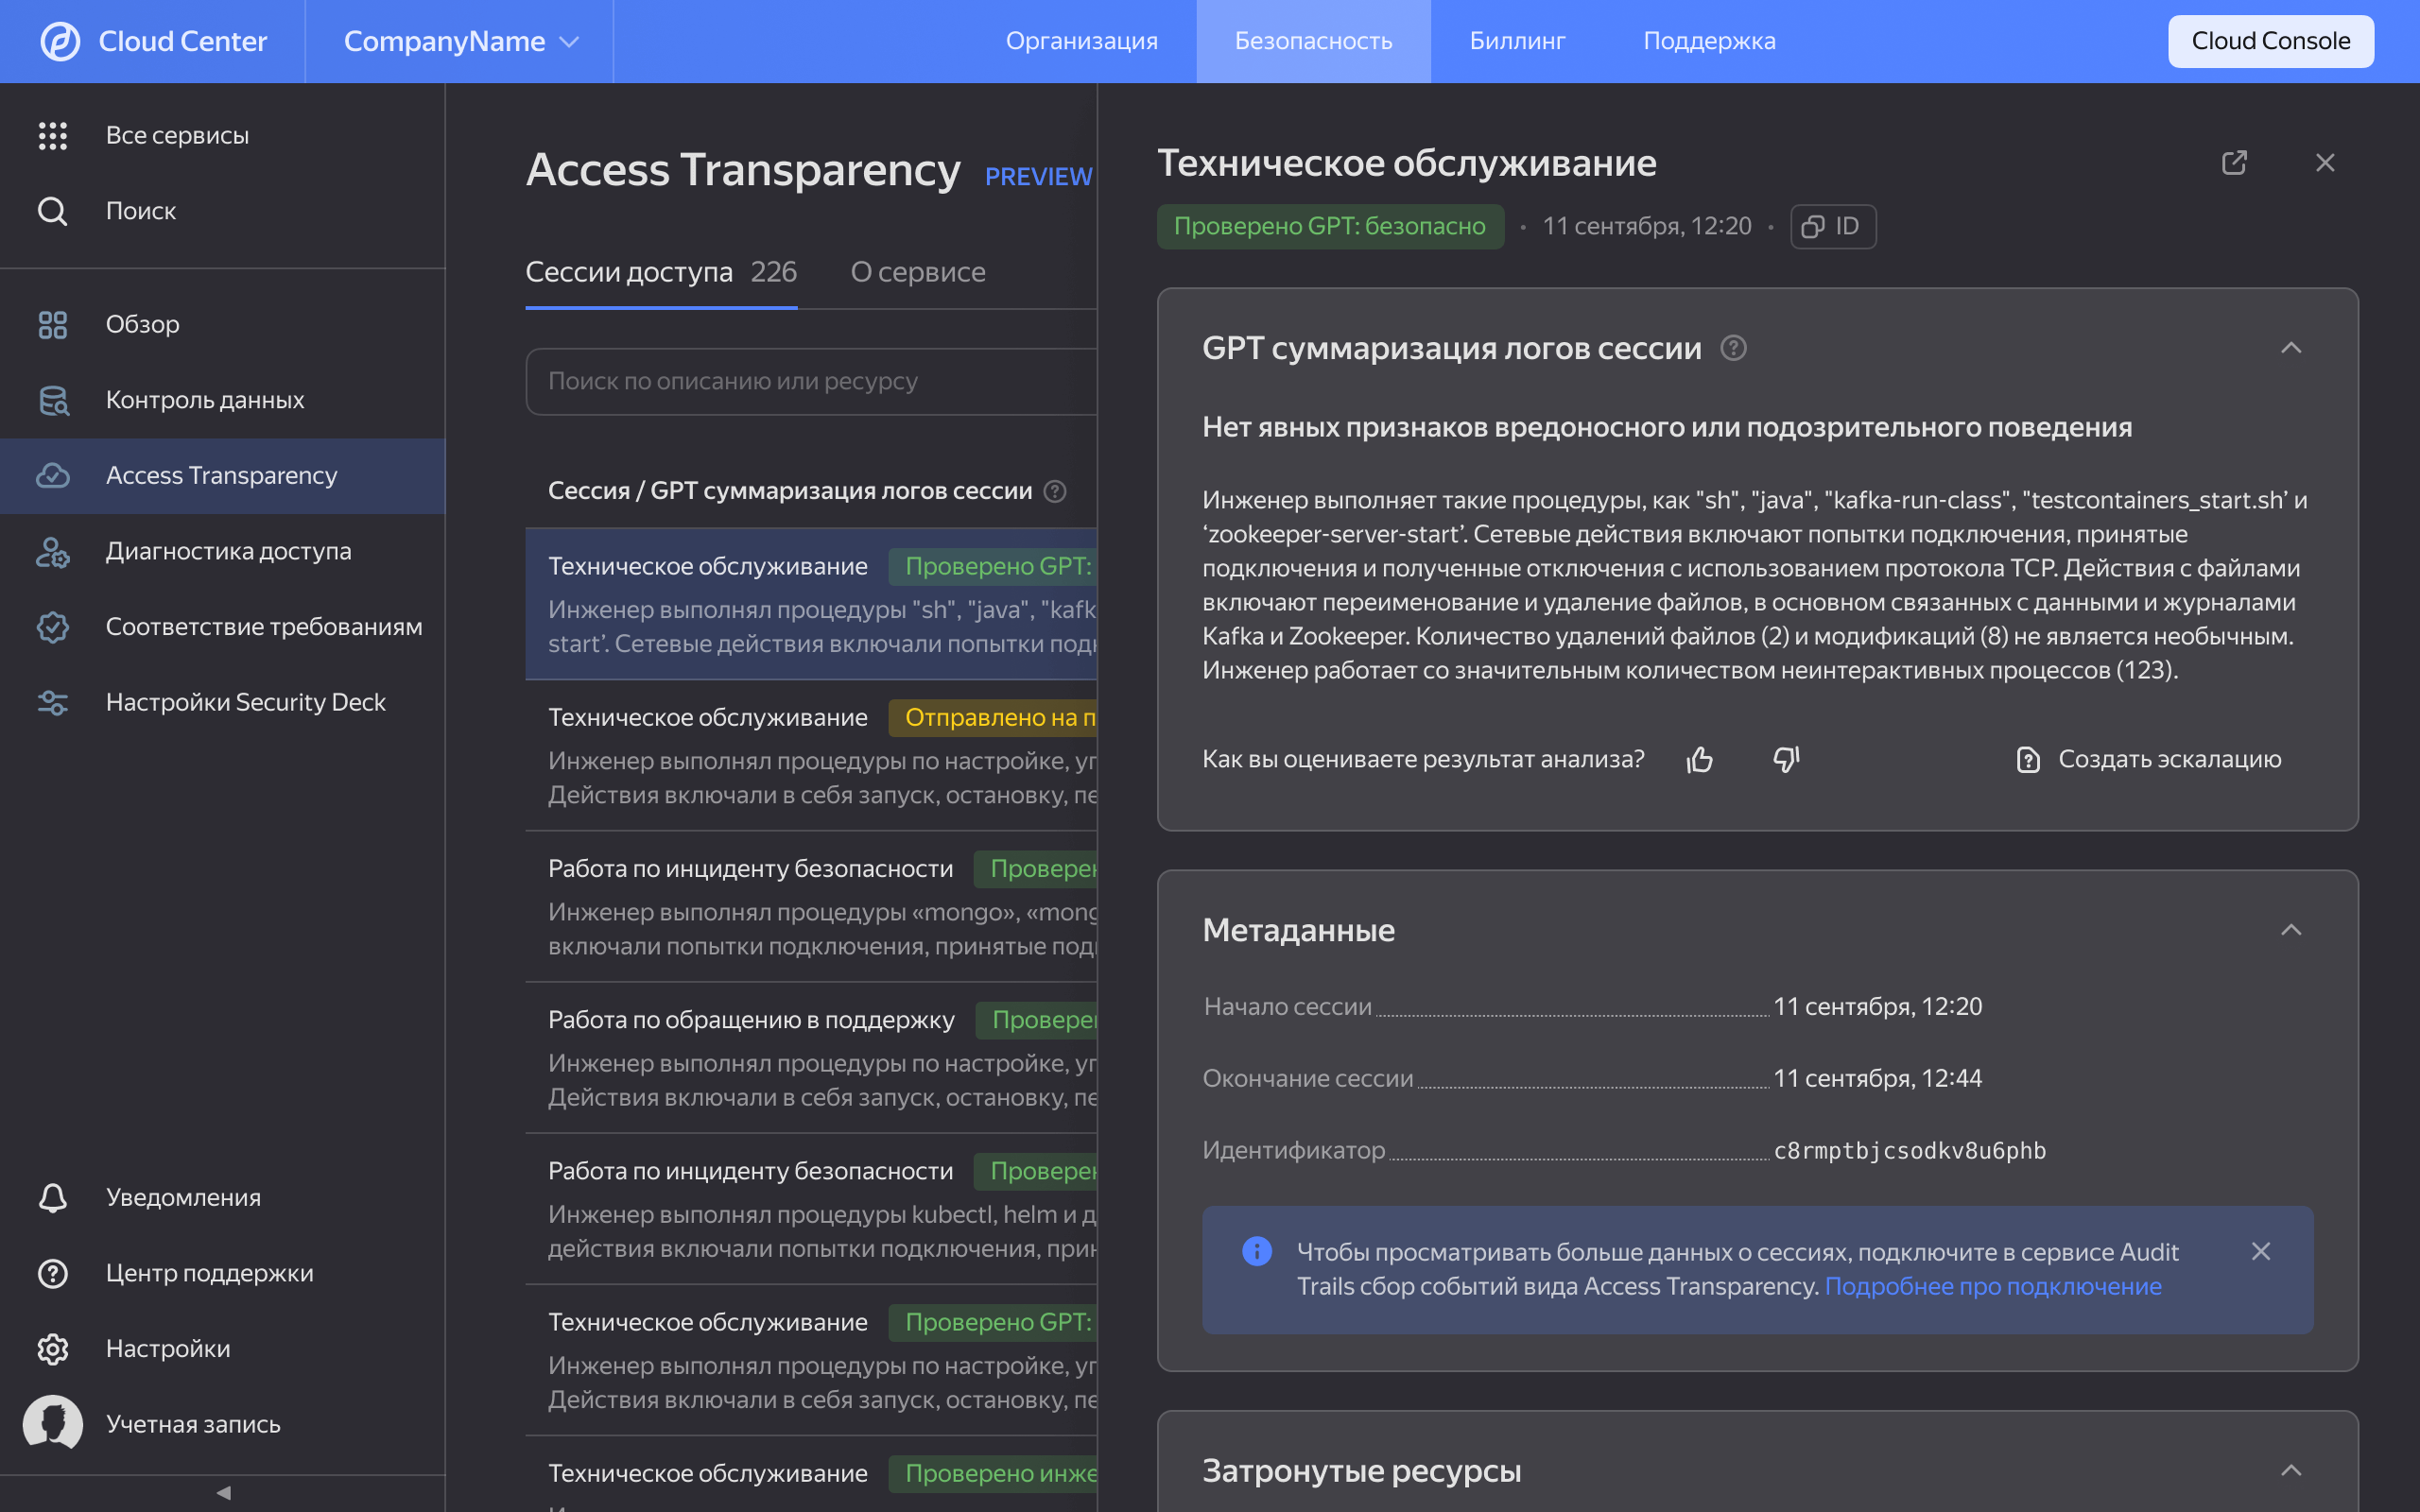This screenshot has height=1512, width=2420.
Task: Switch to the 'О сервисе' tab
Action: [x=917, y=272]
